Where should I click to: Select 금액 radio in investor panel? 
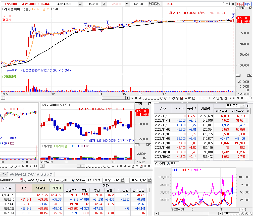pyautogui.click(x=37, y=180)
